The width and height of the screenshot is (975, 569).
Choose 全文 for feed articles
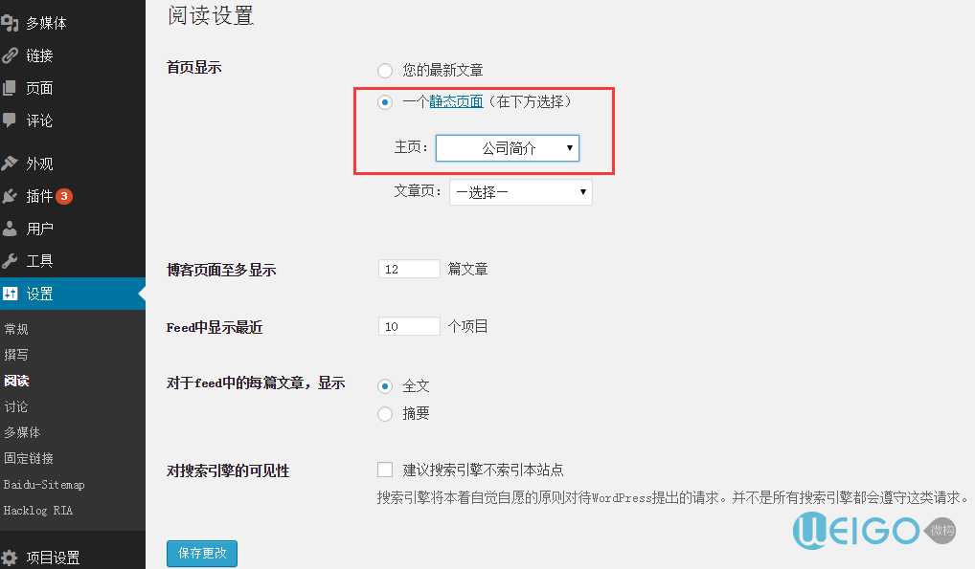pyautogui.click(x=385, y=385)
